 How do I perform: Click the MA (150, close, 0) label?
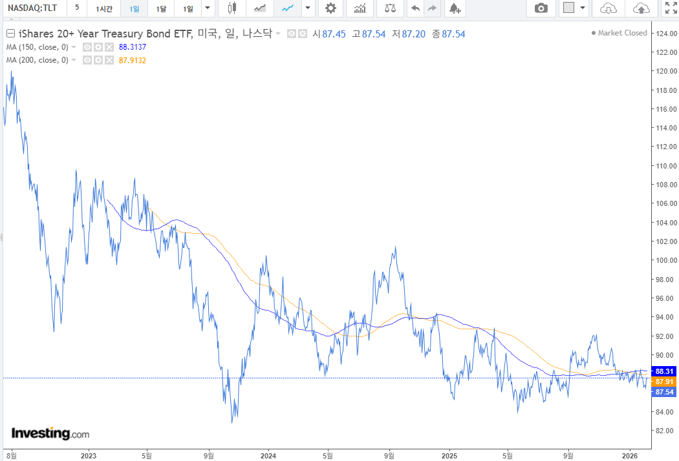(x=38, y=47)
